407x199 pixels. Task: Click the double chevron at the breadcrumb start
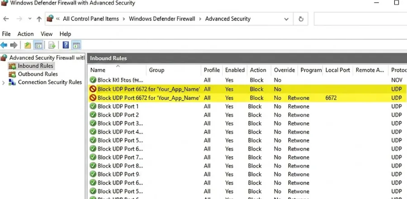coord(57,19)
